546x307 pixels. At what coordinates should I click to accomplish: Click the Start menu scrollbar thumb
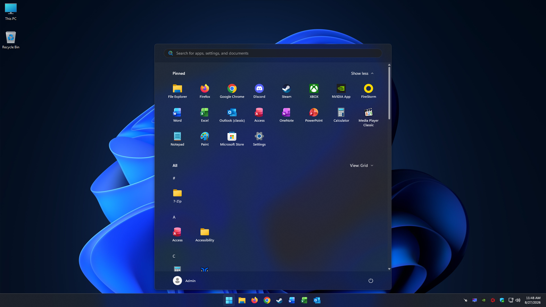(x=389, y=93)
